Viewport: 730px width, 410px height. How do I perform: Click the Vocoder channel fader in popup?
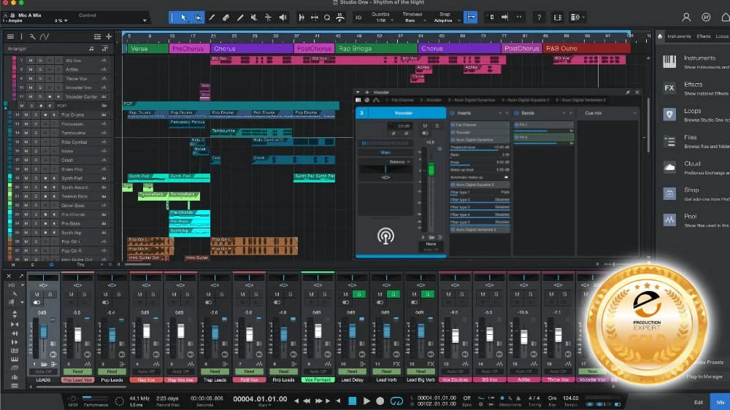click(431, 169)
